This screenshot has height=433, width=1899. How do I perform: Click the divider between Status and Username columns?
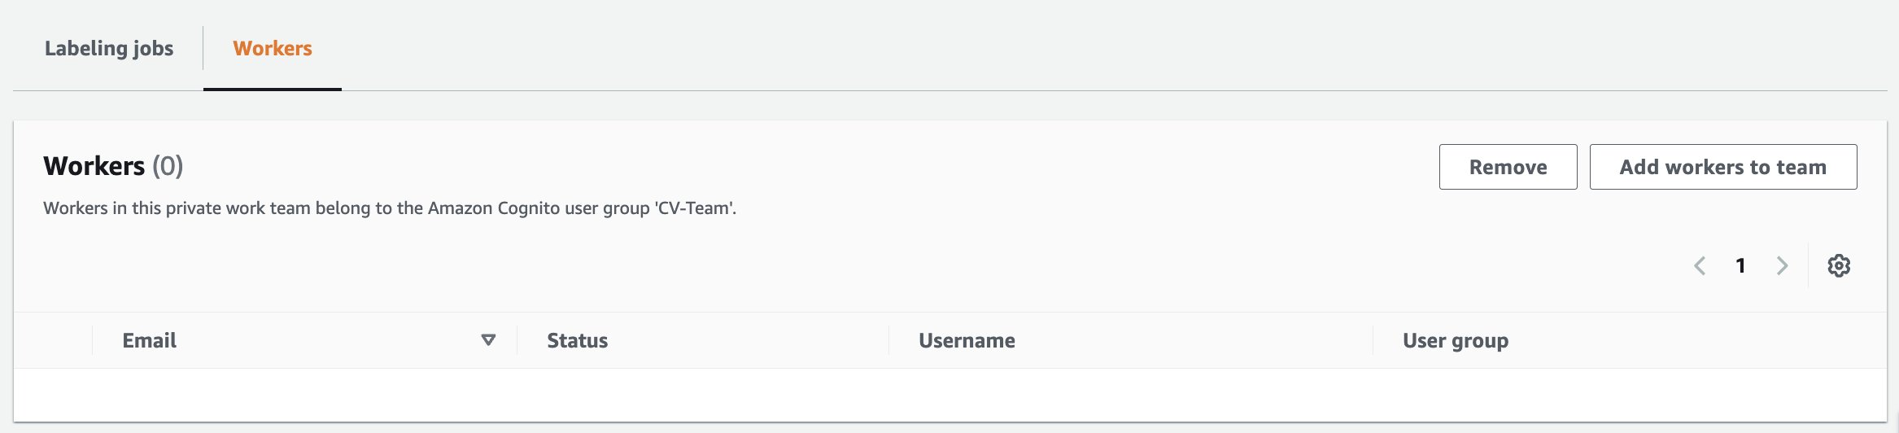click(889, 340)
